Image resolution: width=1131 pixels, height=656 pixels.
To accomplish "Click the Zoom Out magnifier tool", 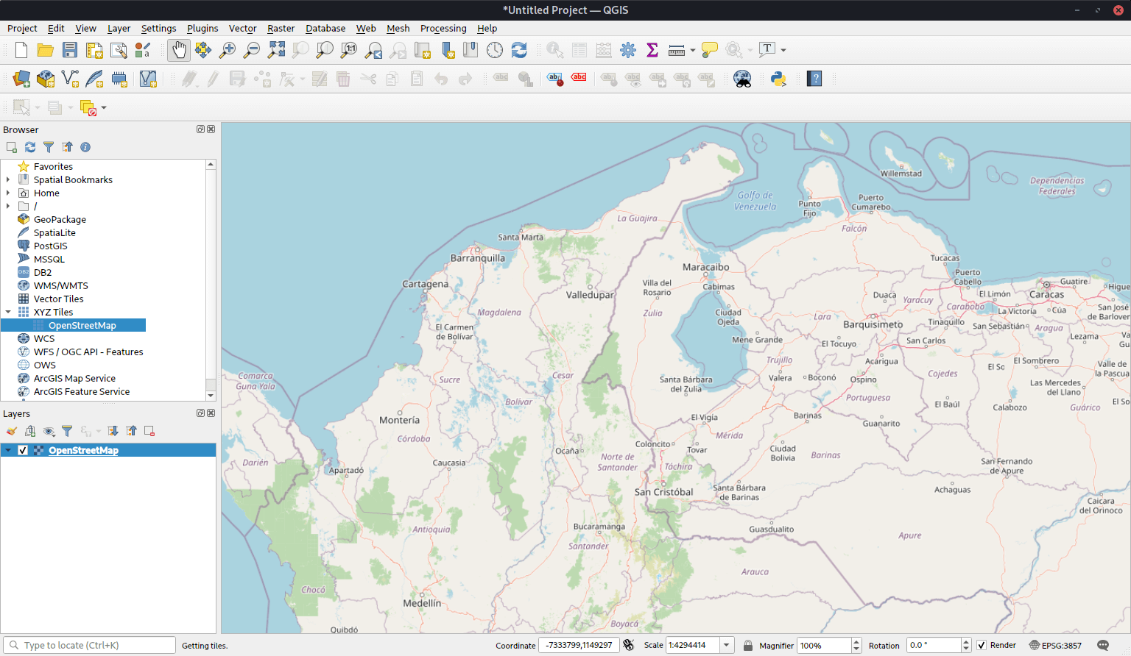I will tap(252, 50).
